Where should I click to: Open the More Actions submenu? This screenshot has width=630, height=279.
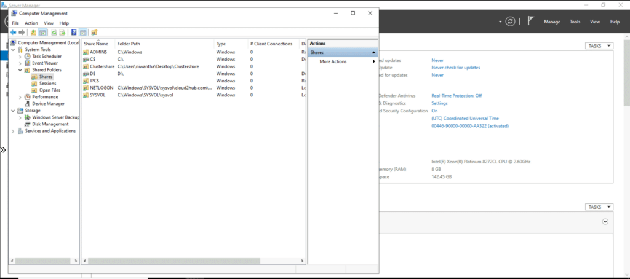pos(333,61)
